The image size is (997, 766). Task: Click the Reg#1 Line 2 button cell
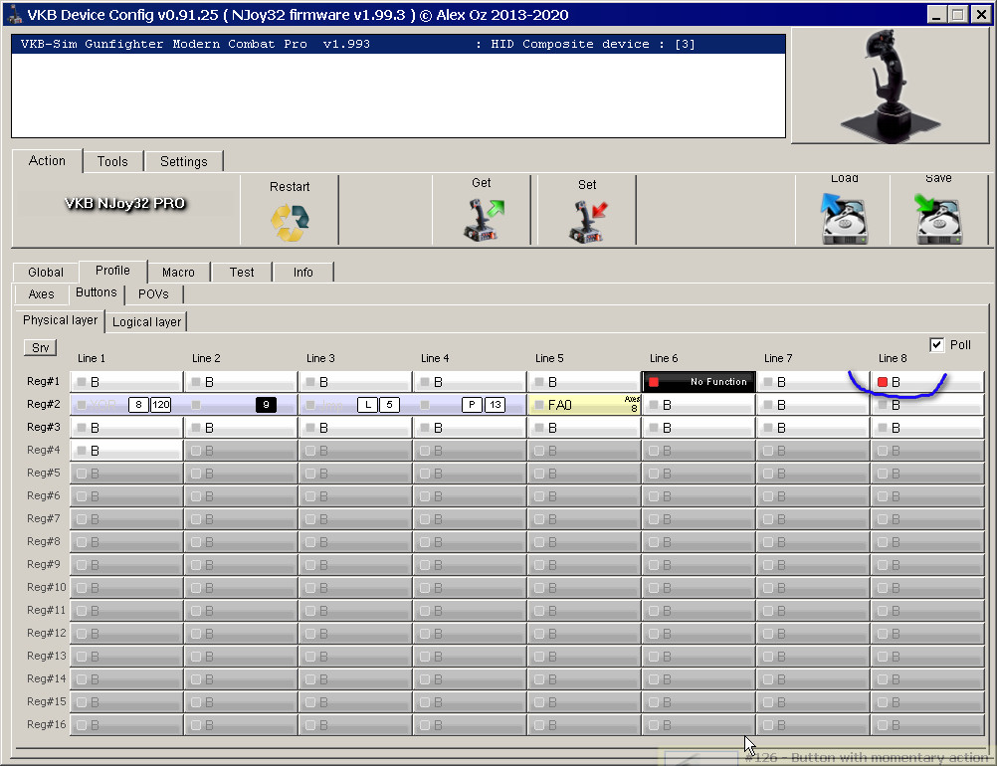point(241,381)
